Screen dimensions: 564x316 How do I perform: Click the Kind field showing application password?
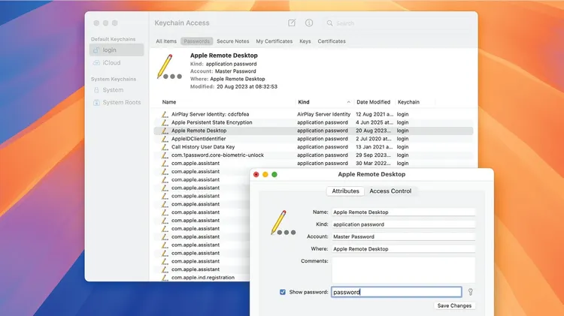click(403, 224)
